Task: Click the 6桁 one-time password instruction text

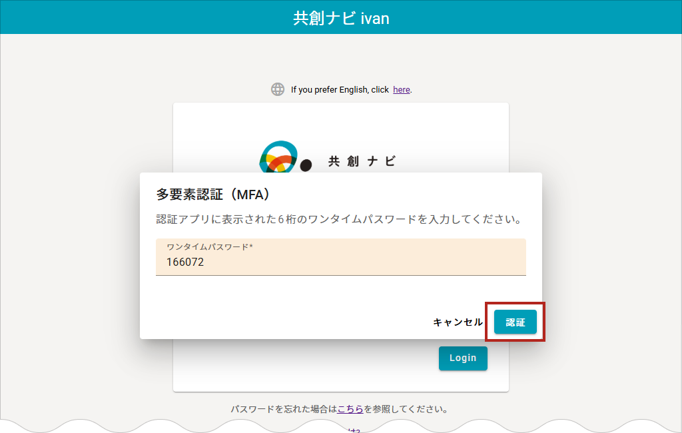Action: pos(338,219)
